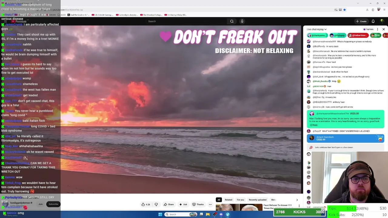This screenshot has width=388, height=218.
Task: Share the video
Action: 169,204
